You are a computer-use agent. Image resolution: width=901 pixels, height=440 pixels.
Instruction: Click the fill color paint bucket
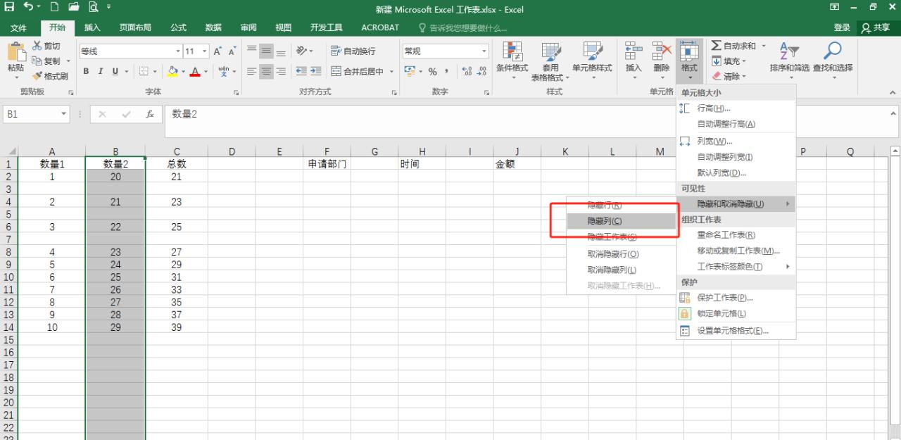172,71
